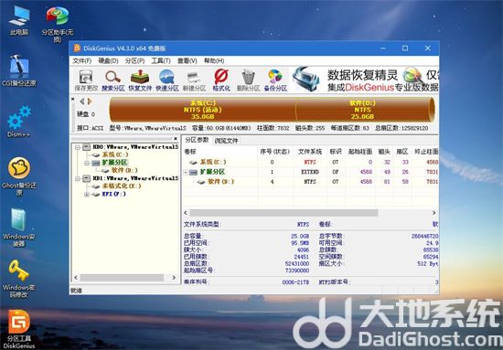Close the left tree panel

pyautogui.click(x=176, y=139)
